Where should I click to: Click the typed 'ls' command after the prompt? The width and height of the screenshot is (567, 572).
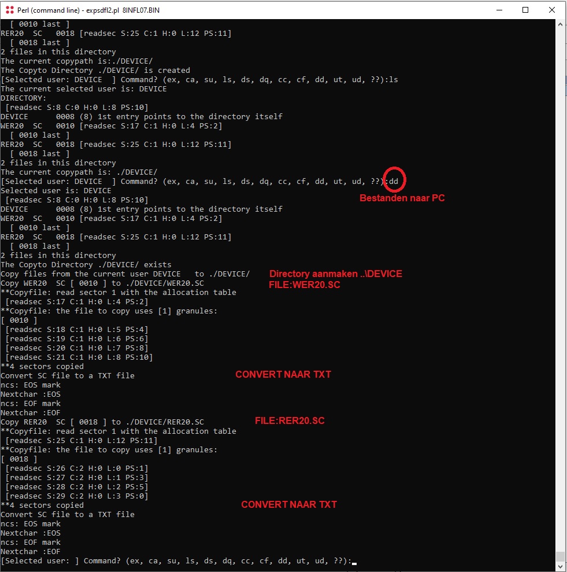tap(394, 80)
